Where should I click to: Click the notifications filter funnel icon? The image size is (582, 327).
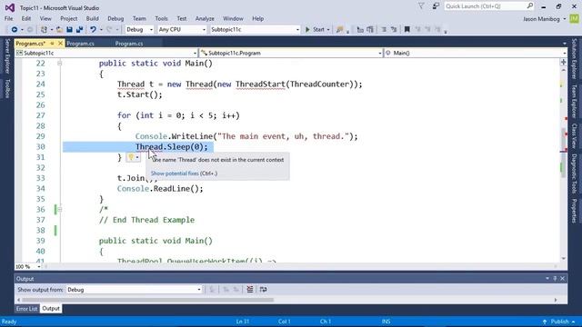pyautogui.click(x=421, y=6)
